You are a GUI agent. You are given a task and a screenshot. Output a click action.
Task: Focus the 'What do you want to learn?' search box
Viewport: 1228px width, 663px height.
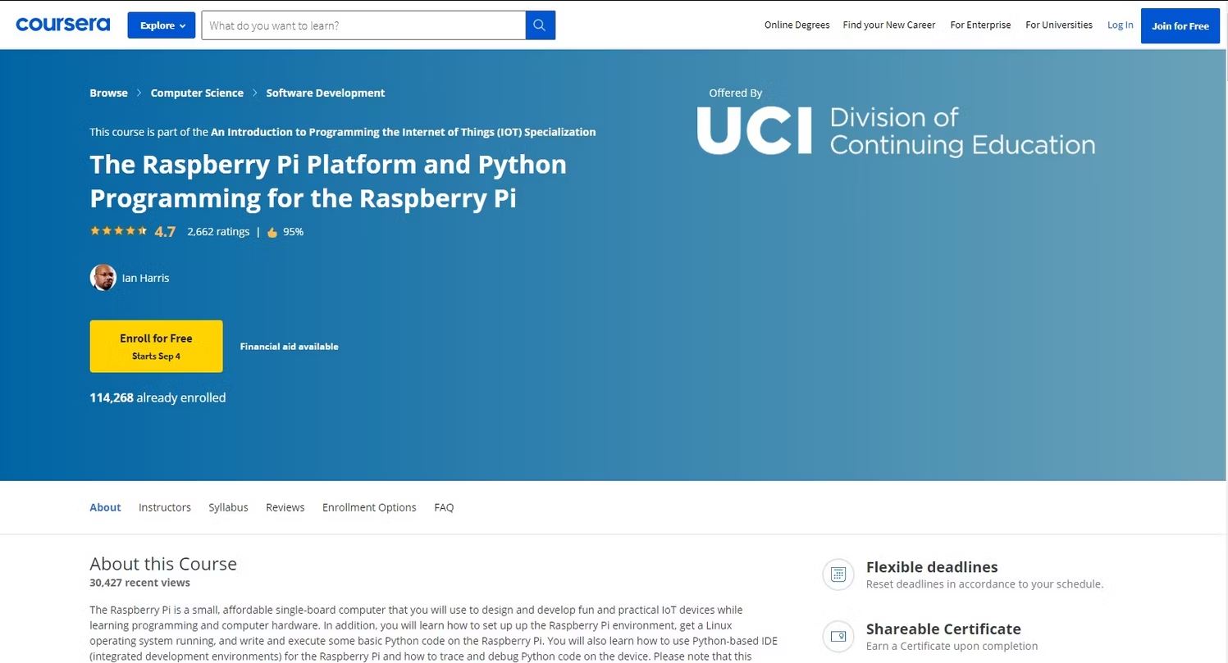[363, 25]
